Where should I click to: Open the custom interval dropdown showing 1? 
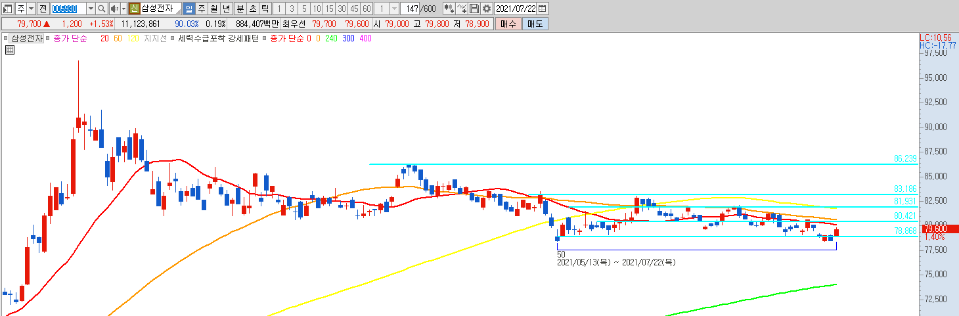(x=394, y=9)
